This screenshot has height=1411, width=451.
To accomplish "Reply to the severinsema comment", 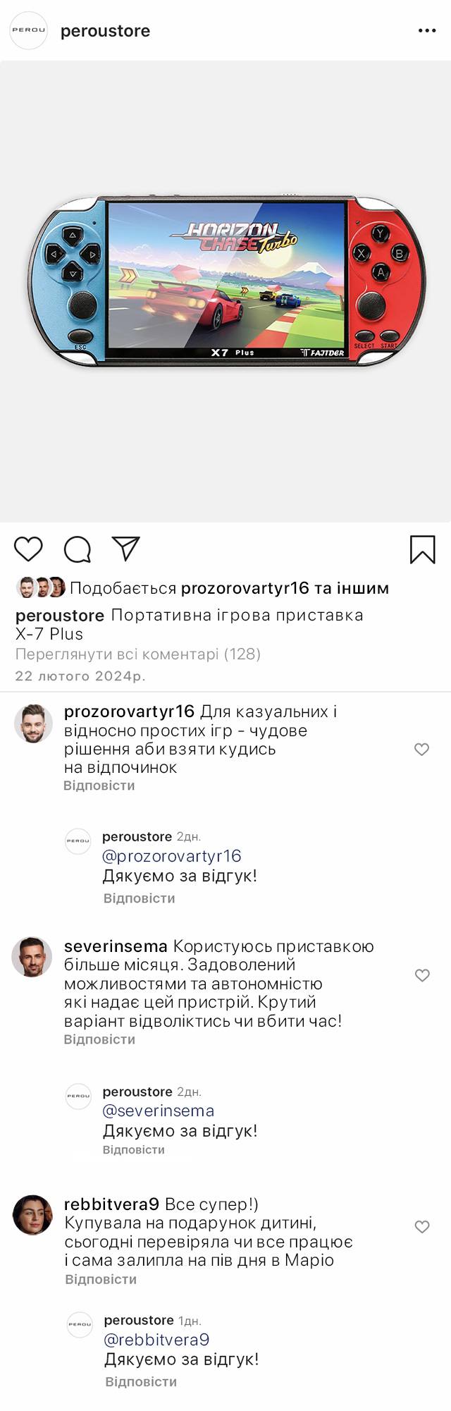I will click(99, 1039).
